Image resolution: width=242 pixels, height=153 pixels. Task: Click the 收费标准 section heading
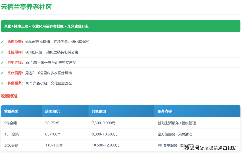(9, 96)
